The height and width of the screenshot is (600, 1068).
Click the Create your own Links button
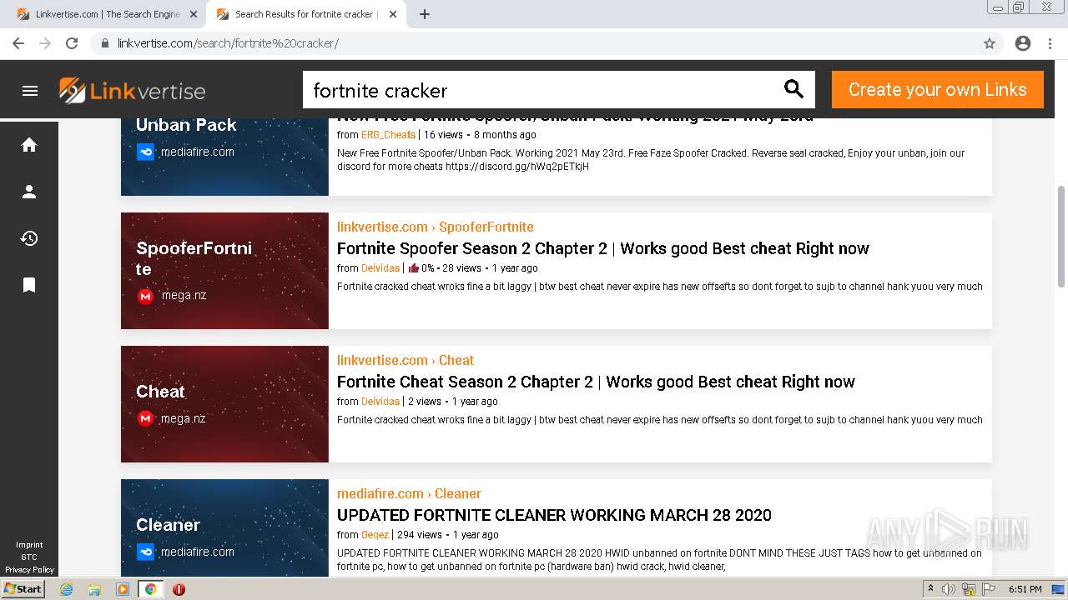(938, 89)
